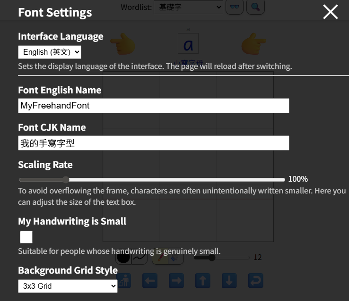Click the Font CJK Name field
The image size is (349, 301).
click(x=154, y=143)
